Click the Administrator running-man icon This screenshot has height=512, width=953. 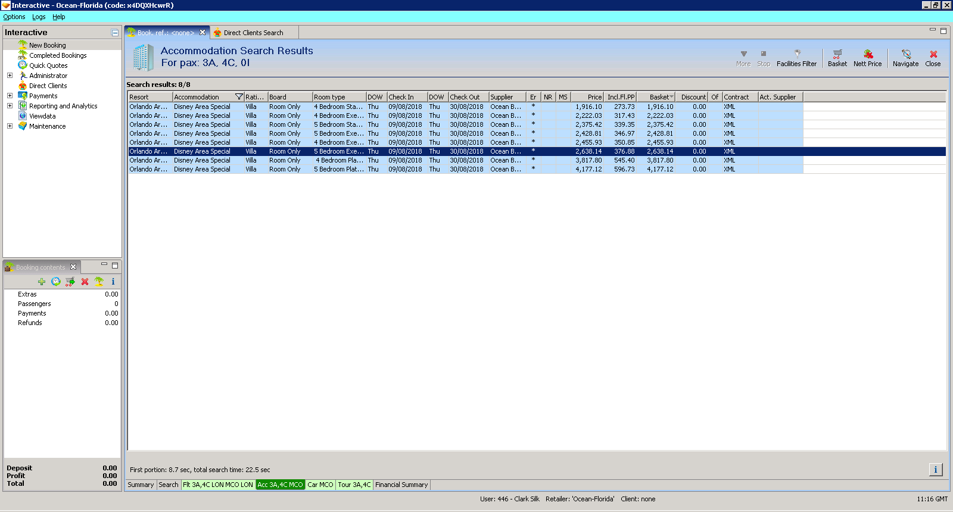(x=23, y=76)
